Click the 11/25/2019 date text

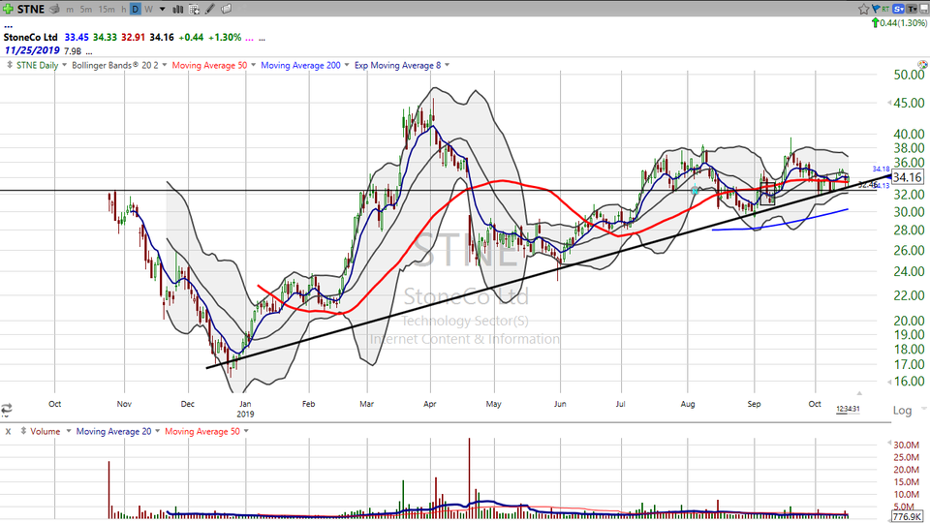(32, 50)
